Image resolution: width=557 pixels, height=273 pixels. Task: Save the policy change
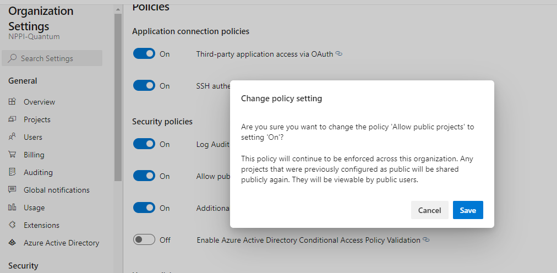coord(468,210)
